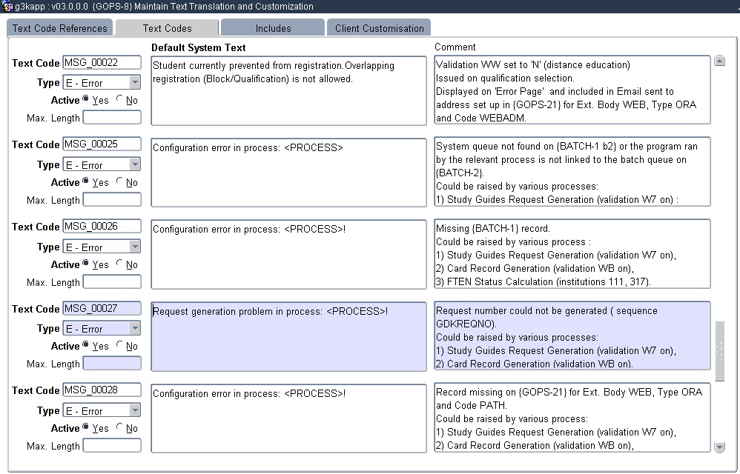Screen dimensions: 740x474
Task: Click the Max. Length field for MSG_00022
Action: coord(112,117)
